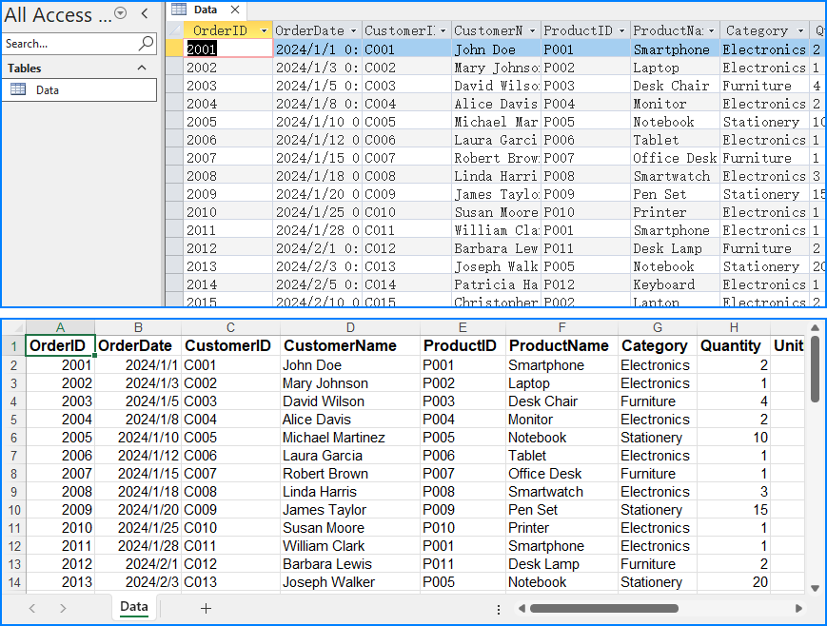The height and width of the screenshot is (626, 827).
Task: Click the table icon beside Data under Tables
Action: (x=17, y=91)
